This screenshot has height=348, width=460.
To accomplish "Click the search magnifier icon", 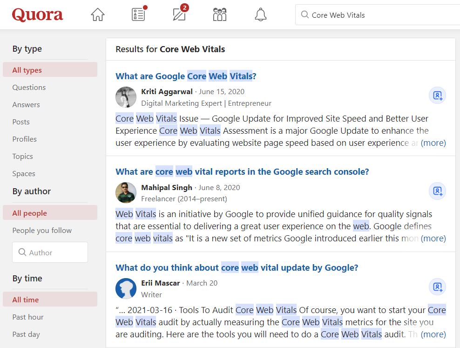I will point(306,14).
